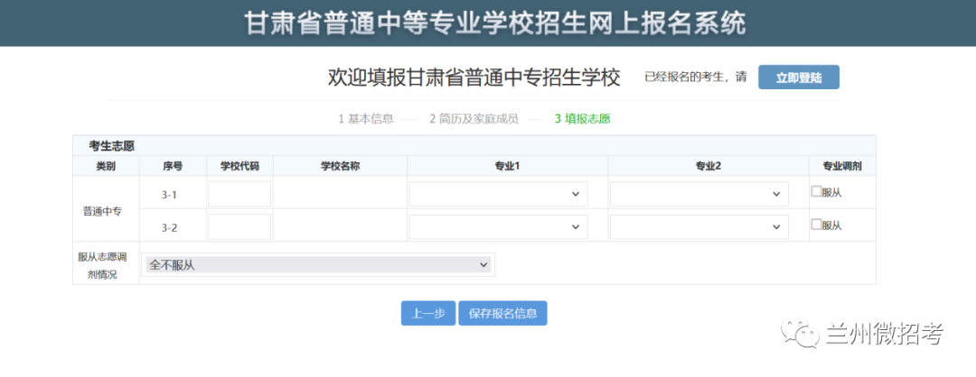Open the 专业1 dropdown in row 3-1
Viewport: 976px width, 377px height.
tap(498, 194)
